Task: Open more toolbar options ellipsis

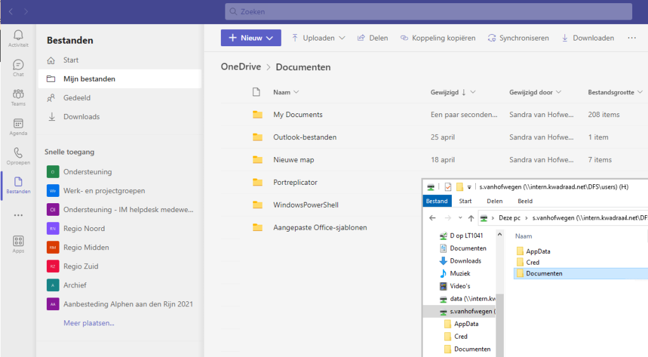Action: click(x=632, y=38)
